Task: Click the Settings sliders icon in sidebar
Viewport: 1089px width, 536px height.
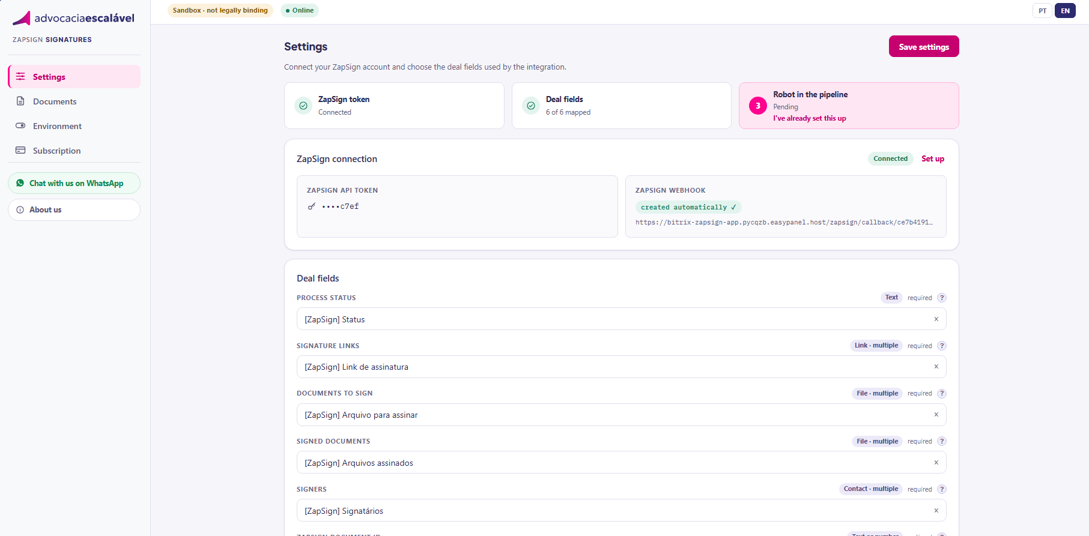Action: [20, 77]
